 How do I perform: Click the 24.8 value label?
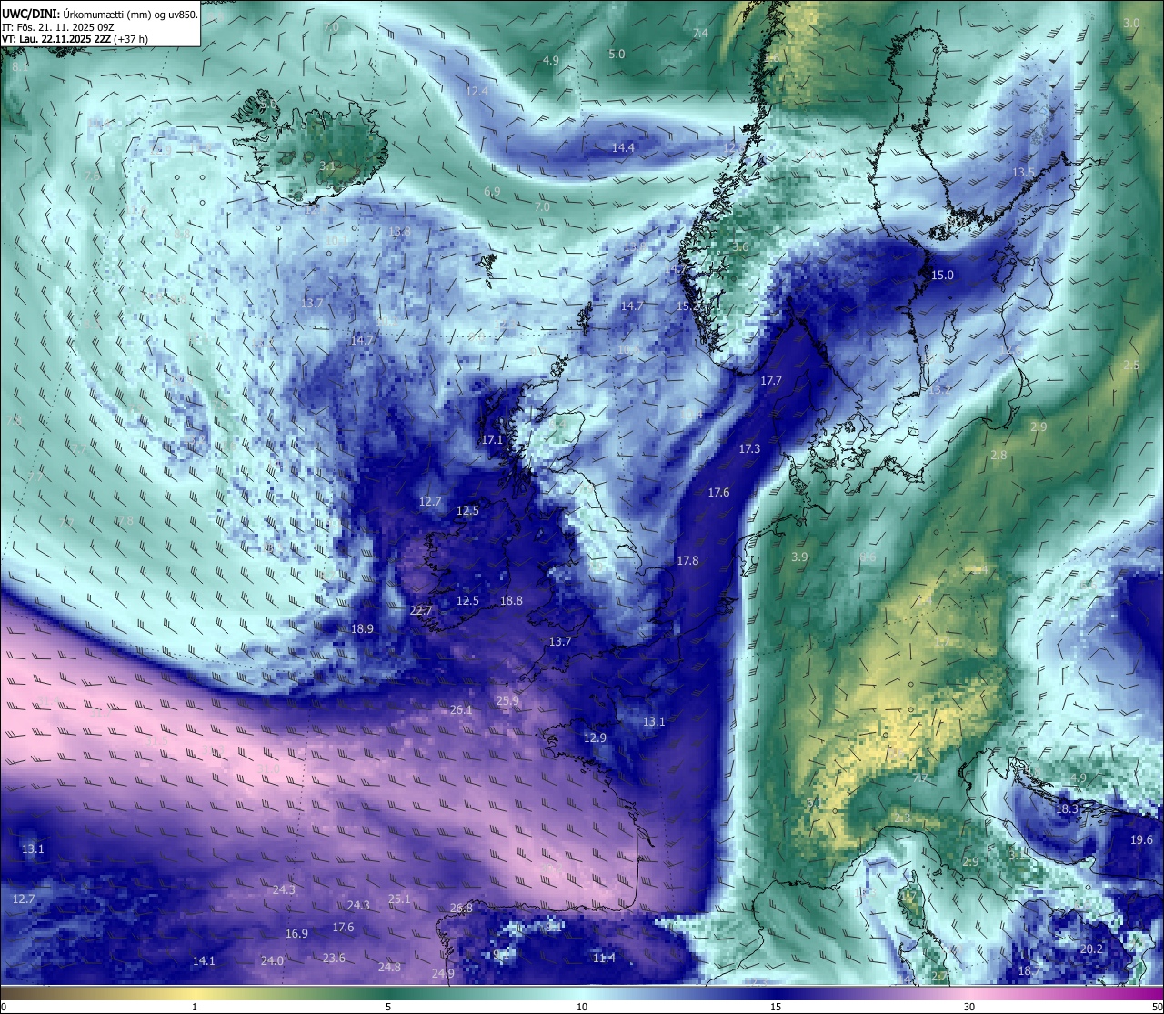point(389,968)
